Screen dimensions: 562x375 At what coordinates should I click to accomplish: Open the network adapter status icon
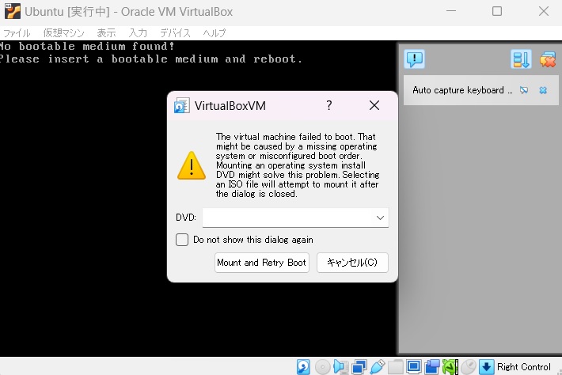tap(359, 367)
